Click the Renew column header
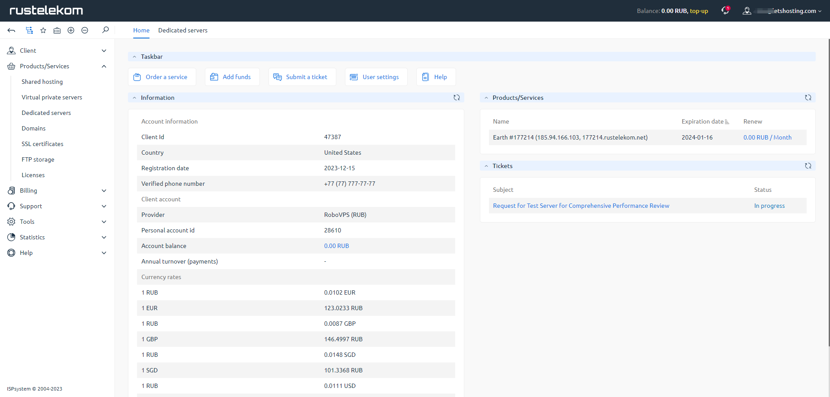The height and width of the screenshot is (397, 830). tap(753, 121)
